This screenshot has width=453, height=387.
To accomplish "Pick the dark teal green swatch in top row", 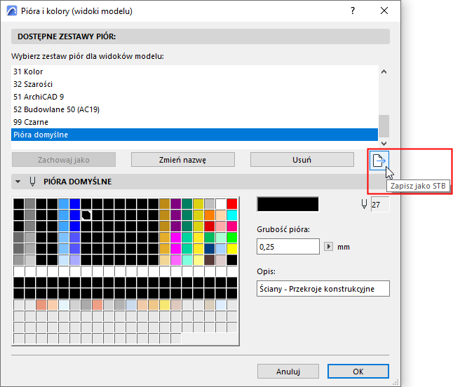I will pos(187,203).
